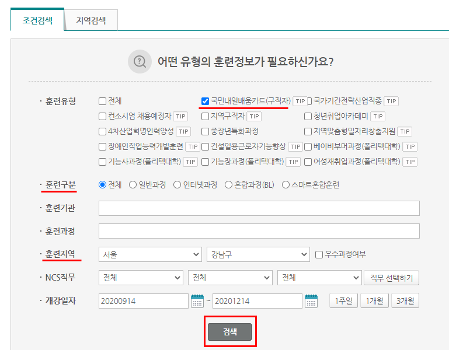The height and width of the screenshot is (350, 449).
Task: Switch to 지역검색 tab
Action: point(91,20)
